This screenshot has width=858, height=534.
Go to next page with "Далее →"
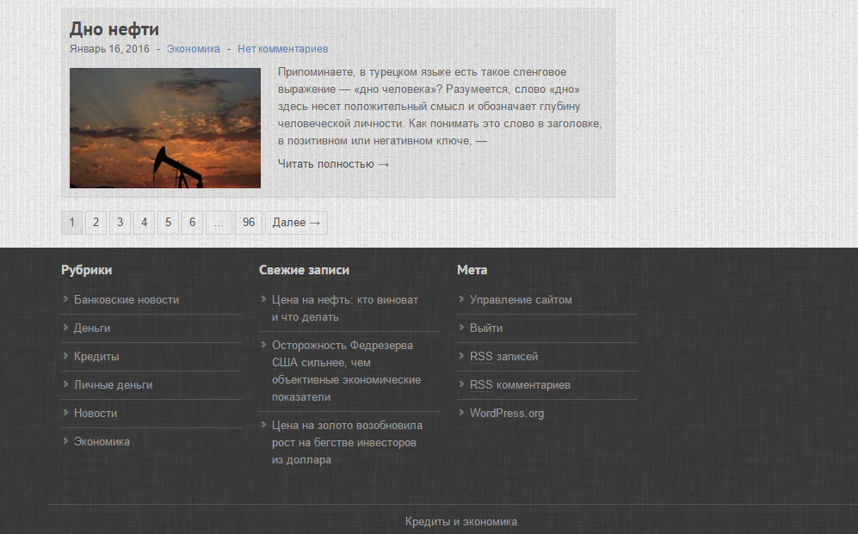(296, 223)
